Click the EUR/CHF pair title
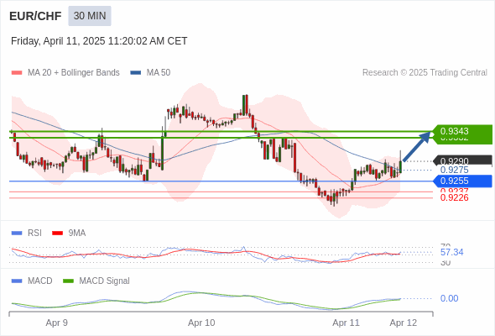The width and height of the screenshot is (495, 336). coord(35,16)
